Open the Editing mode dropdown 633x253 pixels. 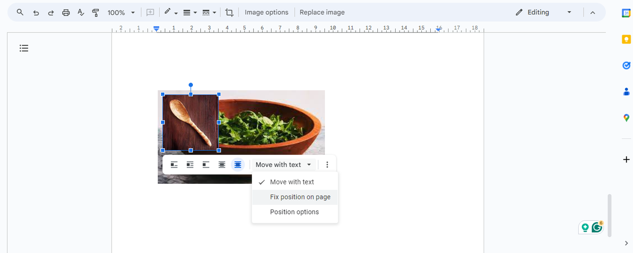point(543,12)
